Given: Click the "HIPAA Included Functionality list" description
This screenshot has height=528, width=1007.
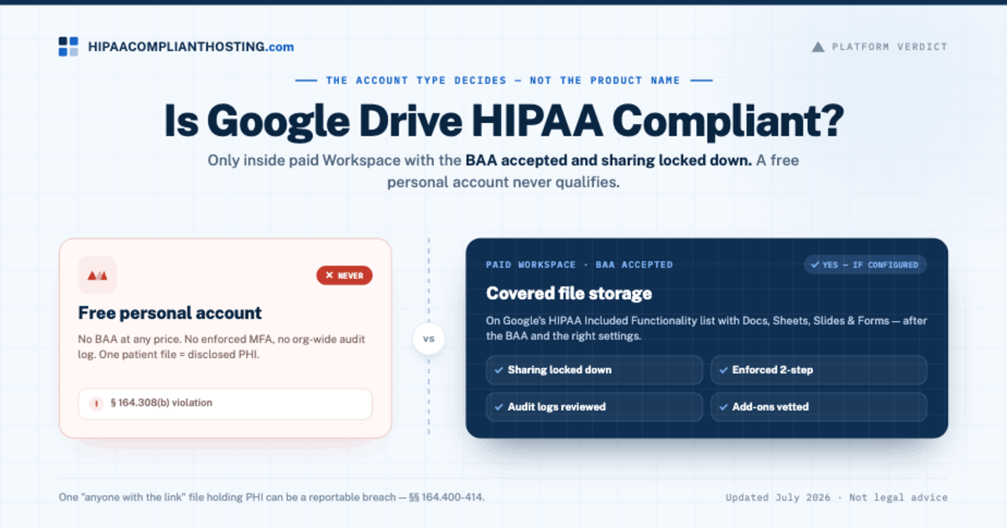Looking at the screenshot, I should pyautogui.click(x=707, y=329).
